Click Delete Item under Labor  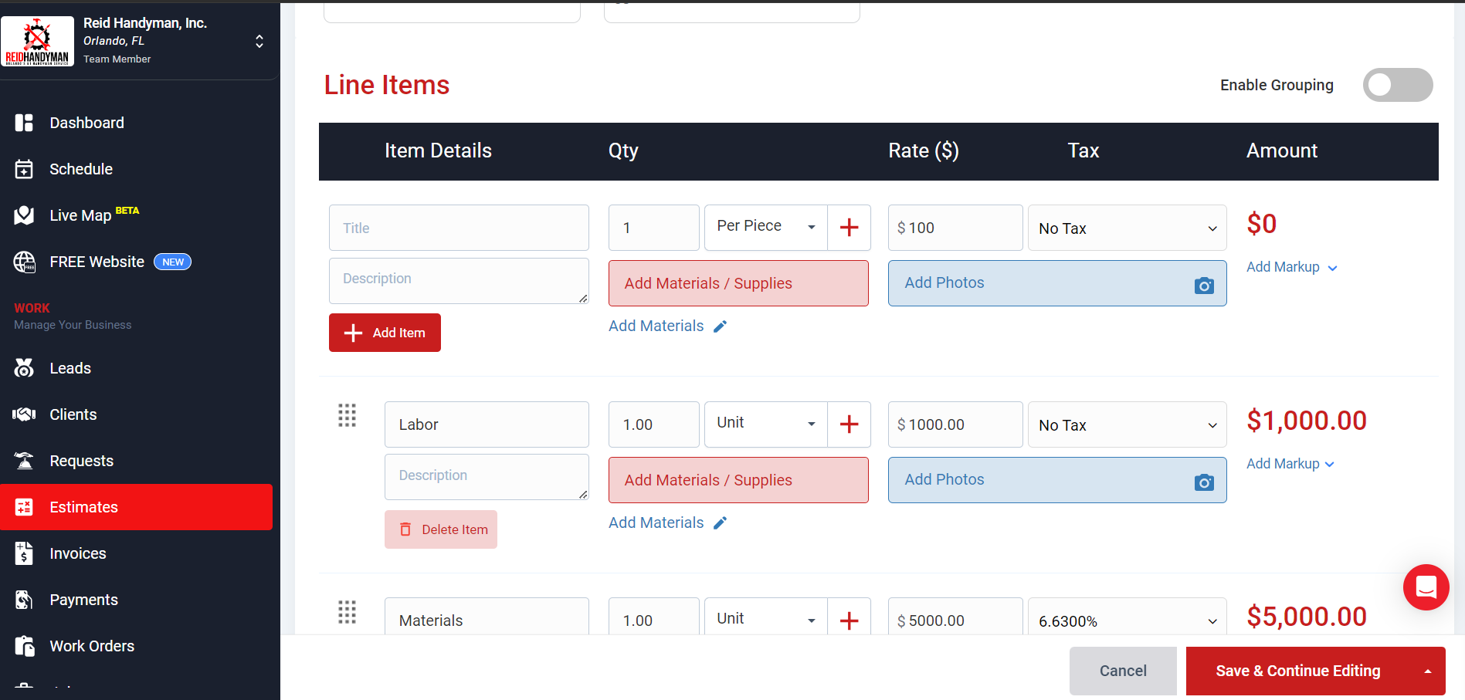441,529
